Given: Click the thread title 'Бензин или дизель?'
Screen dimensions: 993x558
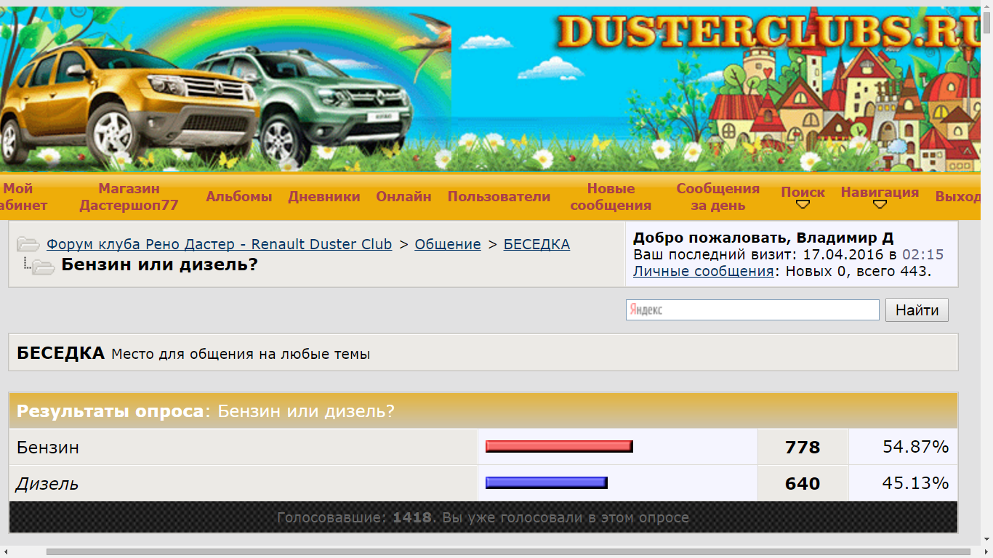Looking at the screenshot, I should [x=160, y=264].
